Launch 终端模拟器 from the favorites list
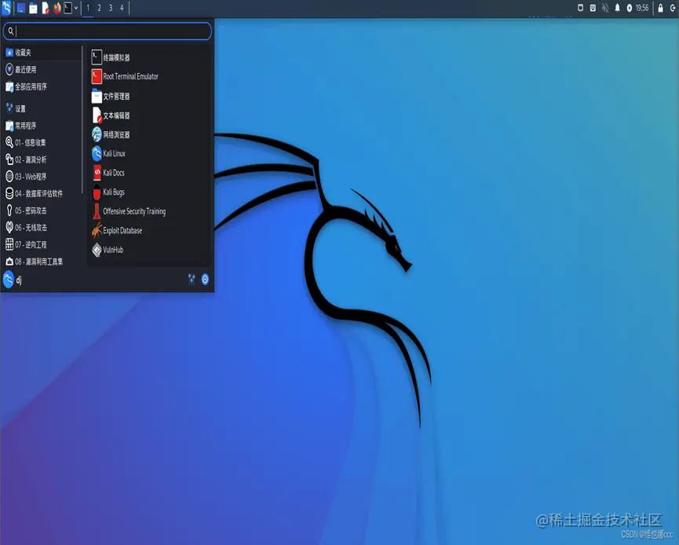 tap(148, 57)
